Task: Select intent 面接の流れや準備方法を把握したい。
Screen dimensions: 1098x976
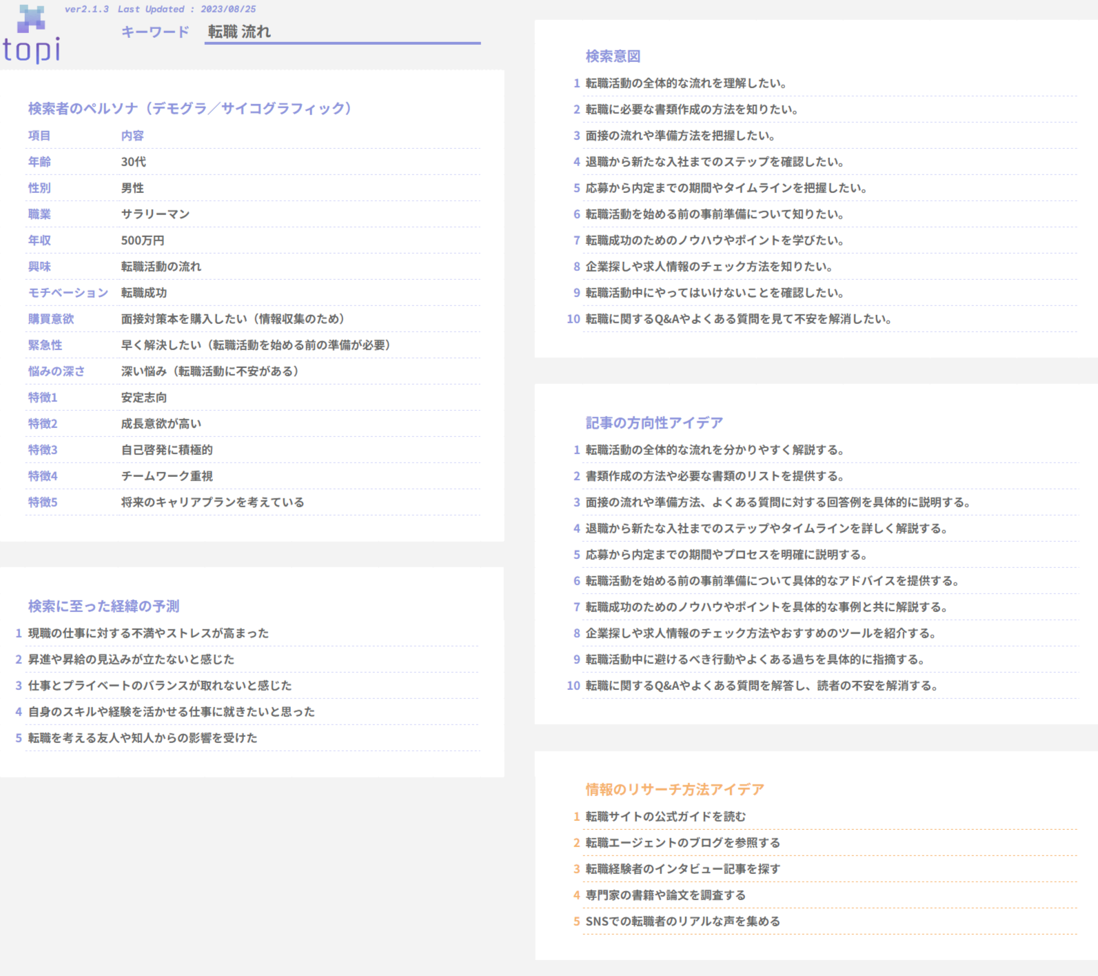Action: pos(681,136)
